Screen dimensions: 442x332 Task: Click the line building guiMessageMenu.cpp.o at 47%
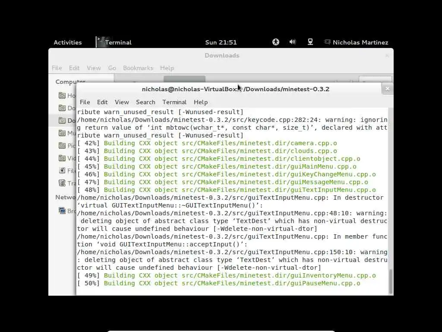(x=223, y=182)
